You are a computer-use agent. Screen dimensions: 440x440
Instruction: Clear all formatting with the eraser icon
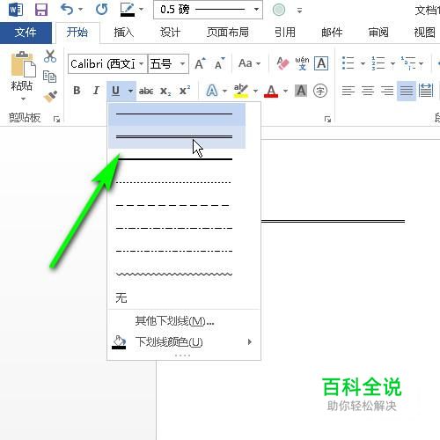pos(282,63)
